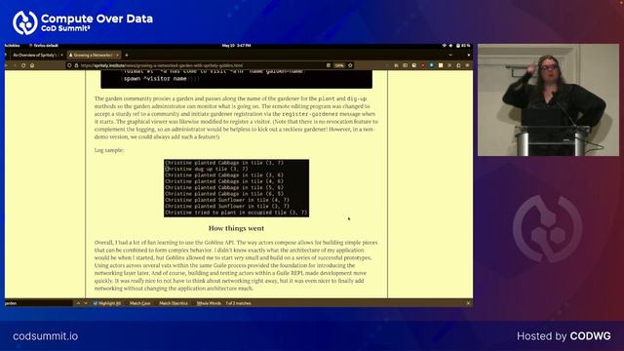624x351 pixels.
Task: Toggle Highlight All checkbox
Action: (96, 303)
